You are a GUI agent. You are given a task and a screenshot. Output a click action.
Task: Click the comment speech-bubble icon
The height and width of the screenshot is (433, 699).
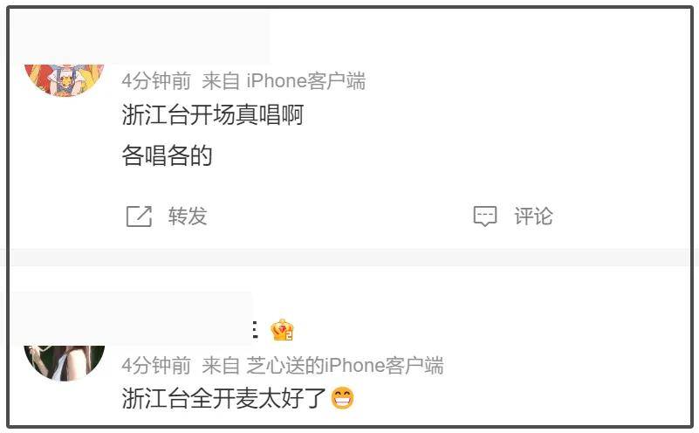pos(484,216)
